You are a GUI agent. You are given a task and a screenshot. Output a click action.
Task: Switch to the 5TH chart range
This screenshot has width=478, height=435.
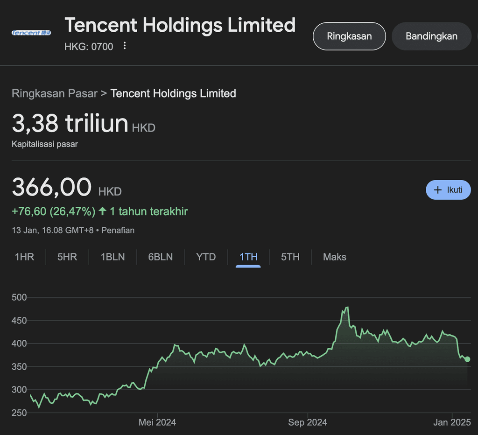coord(290,257)
